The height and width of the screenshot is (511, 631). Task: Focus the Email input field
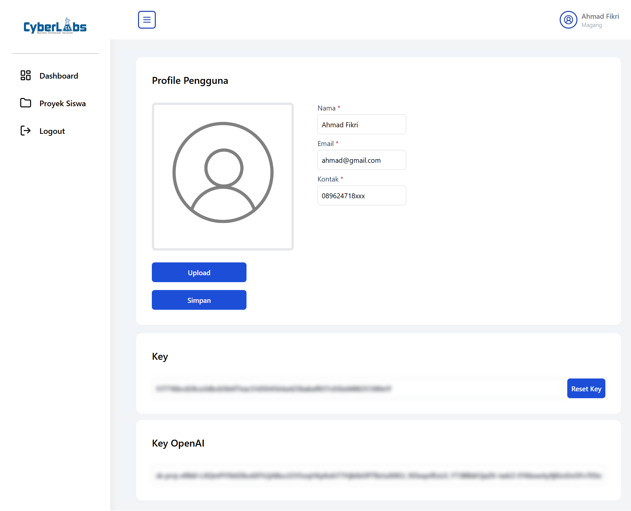click(362, 160)
